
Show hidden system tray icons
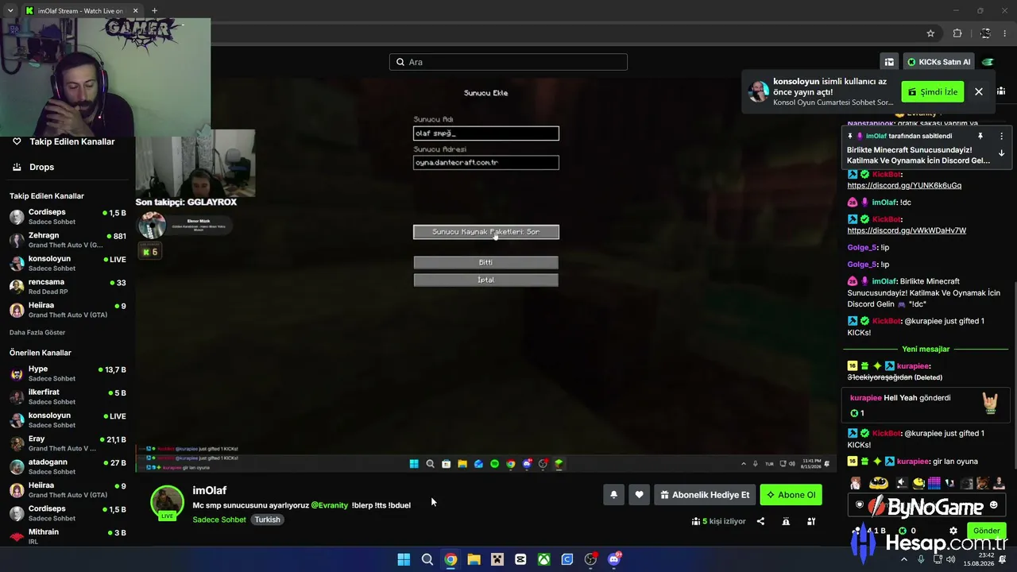pos(904,559)
